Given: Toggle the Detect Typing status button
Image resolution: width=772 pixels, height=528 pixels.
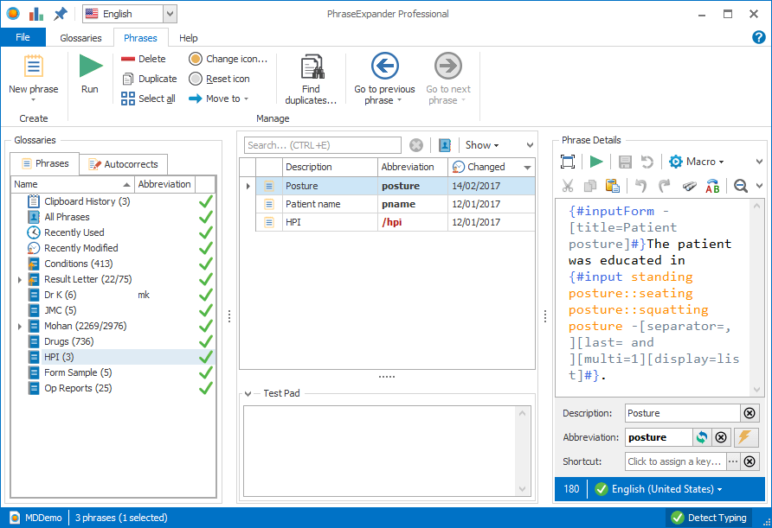Looking at the screenshot, I should coord(711,518).
